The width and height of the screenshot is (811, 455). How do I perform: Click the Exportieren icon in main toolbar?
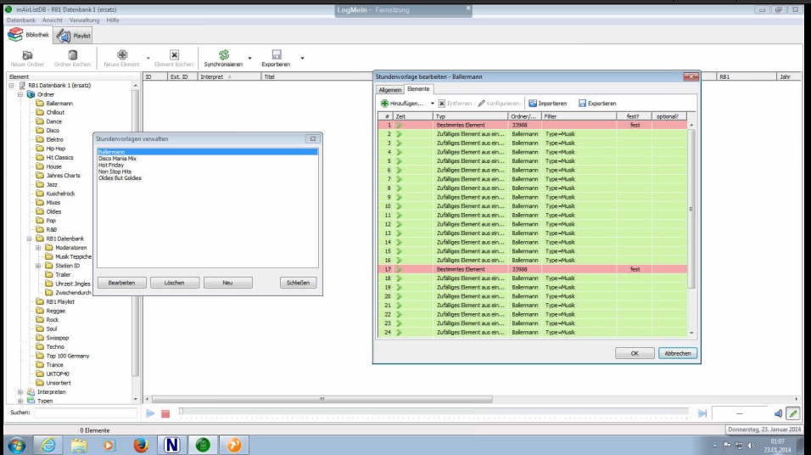coord(276,54)
